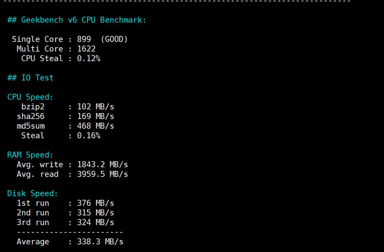Image resolution: width=384 pixels, height=252 pixels.
Task: Click the Multi Core score 1622
Action: coord(86,49)
